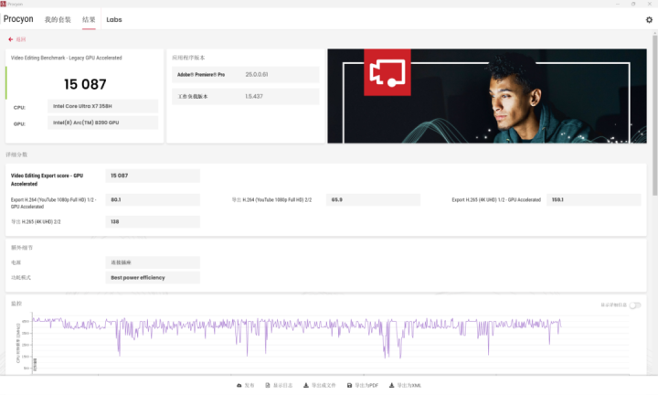Click the 导出成文件 export download icon
658x395 pixels.
click(306, 386)
